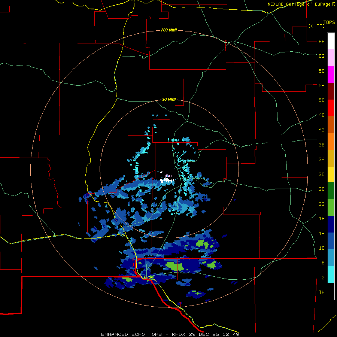Click the ENHANCED ECHO TOPS KHDX caption
Screen dimensions: 337x337
pos(170,334)
